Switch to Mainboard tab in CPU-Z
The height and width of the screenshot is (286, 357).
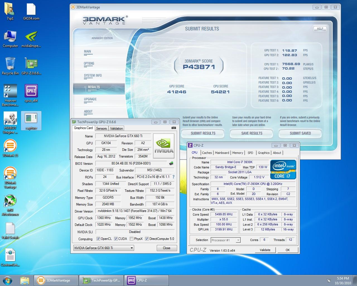[x=222, y=153]
